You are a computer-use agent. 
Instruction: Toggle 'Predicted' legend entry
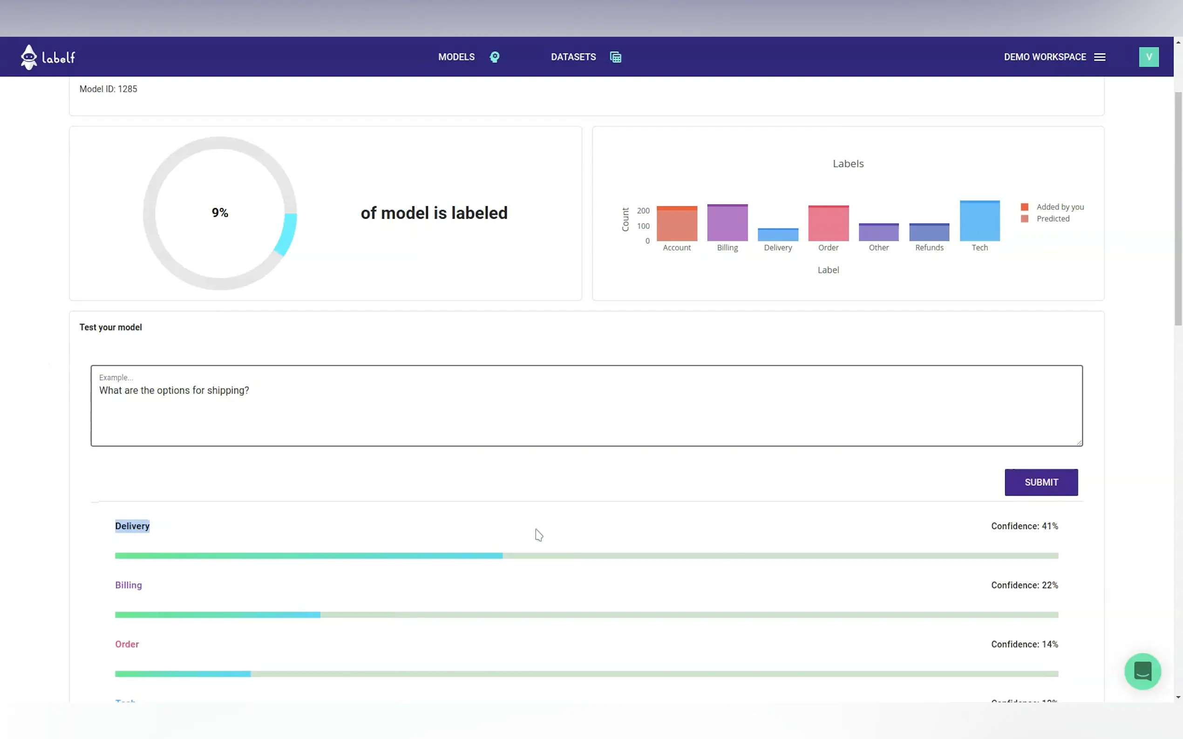pyautogui.click(x=1053, y=218)
